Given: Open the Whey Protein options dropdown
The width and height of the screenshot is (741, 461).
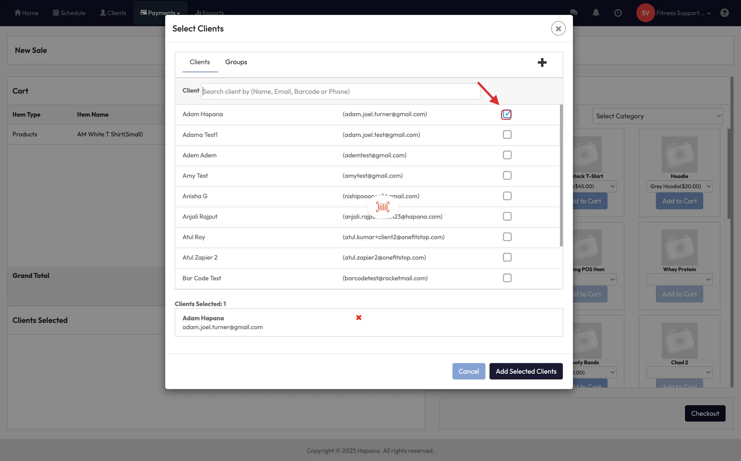Looking at the screenshot, I should click(x=679, y=280).
